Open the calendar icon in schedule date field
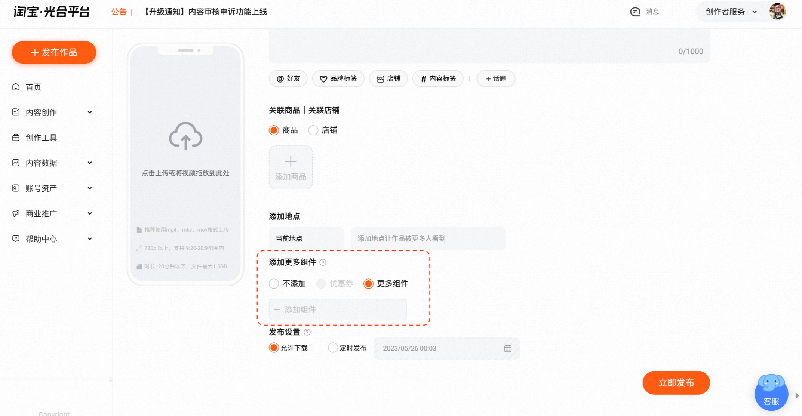The height and width of the screenshot is (416, 802). (507, 348)
